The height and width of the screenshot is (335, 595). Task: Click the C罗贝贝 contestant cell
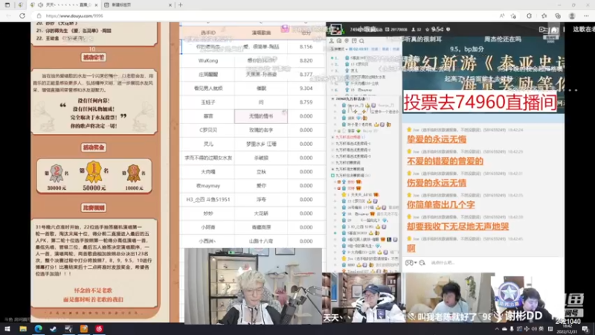(x=208, y=130)
